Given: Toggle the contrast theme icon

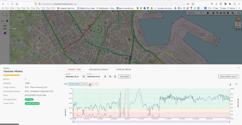Looking at the screenshot, I should [208, 13].
